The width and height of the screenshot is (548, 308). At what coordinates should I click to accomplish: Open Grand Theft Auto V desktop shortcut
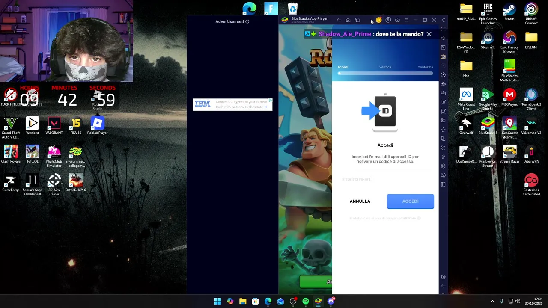pyautogui.click(x=11, y=128)
